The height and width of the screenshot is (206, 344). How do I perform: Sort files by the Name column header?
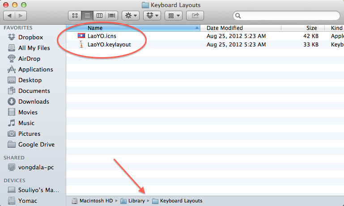coord(134,28)
